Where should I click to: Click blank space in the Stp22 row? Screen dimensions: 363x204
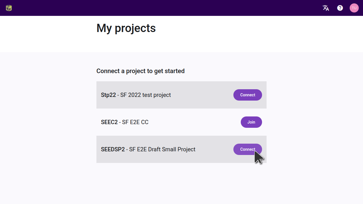tap(201, 95)
